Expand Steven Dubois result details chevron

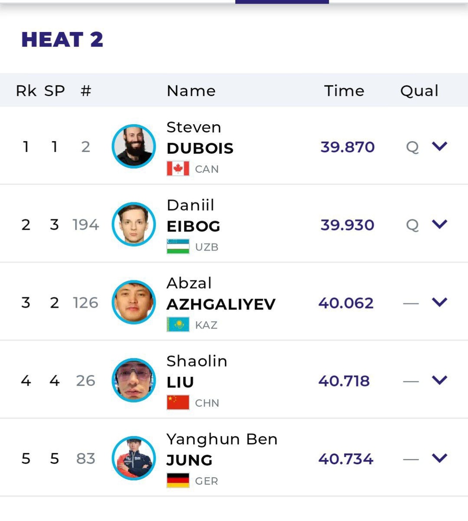tap(439, 146)
